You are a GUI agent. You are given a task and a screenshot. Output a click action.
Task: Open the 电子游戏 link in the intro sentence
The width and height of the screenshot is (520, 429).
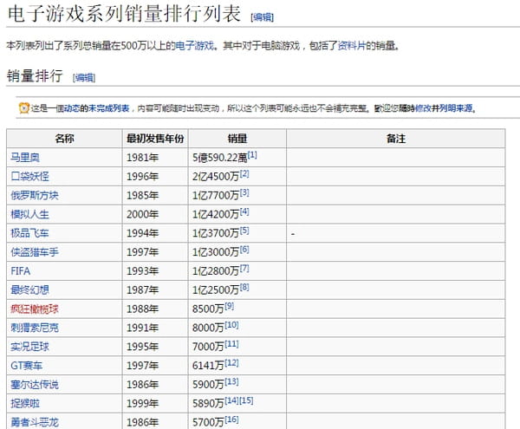[x=194, y=46]
